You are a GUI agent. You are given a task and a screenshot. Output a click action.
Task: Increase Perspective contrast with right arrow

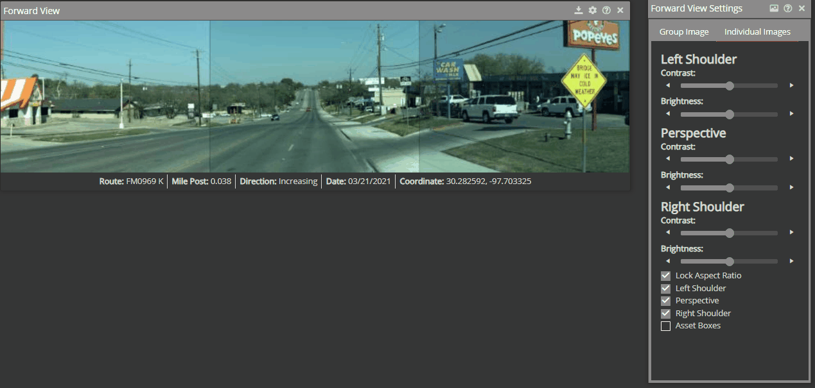[791, 159]
